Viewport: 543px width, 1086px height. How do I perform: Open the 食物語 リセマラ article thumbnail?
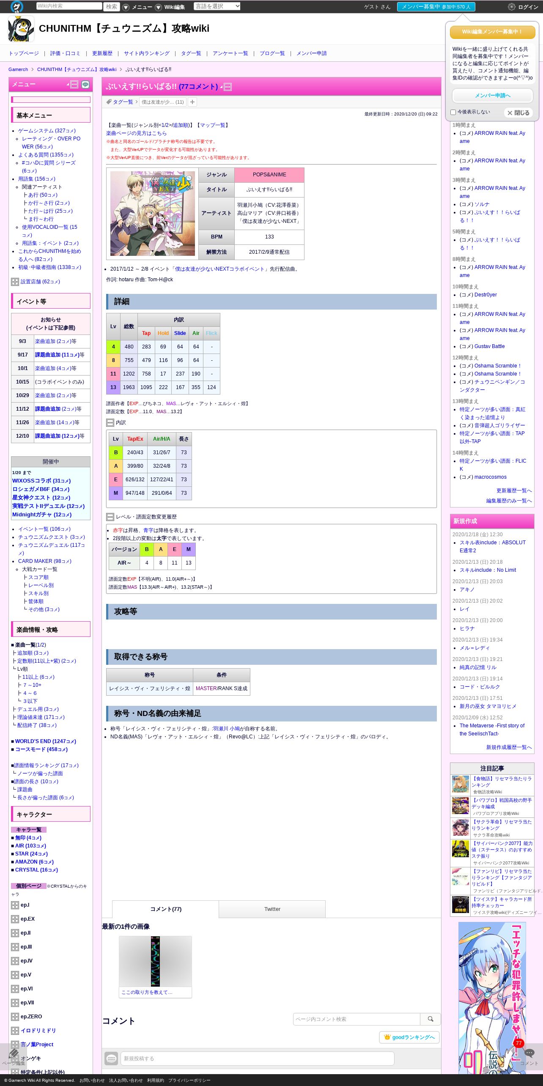[x=461, y=785]
